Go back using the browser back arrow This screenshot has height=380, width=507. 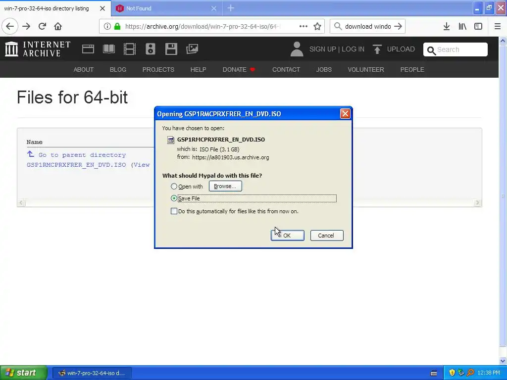[10, 26]
